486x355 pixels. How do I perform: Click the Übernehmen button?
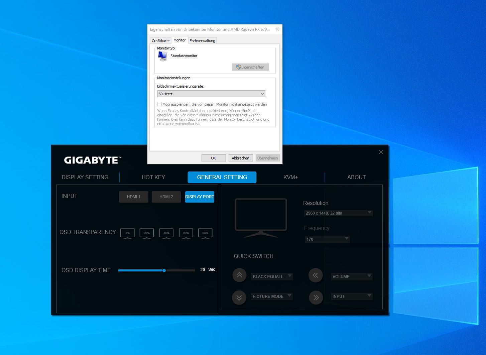click(268, 158)
